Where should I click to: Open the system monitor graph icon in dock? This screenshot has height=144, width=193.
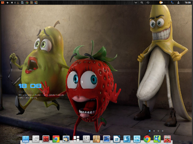137,139
